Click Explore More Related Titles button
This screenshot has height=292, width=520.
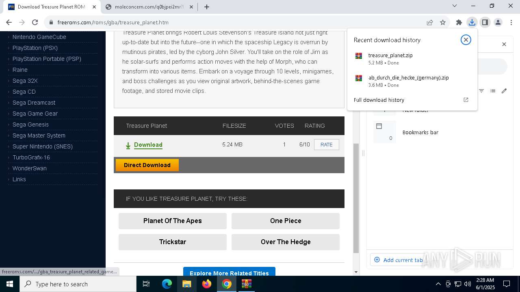coord(229,272)
